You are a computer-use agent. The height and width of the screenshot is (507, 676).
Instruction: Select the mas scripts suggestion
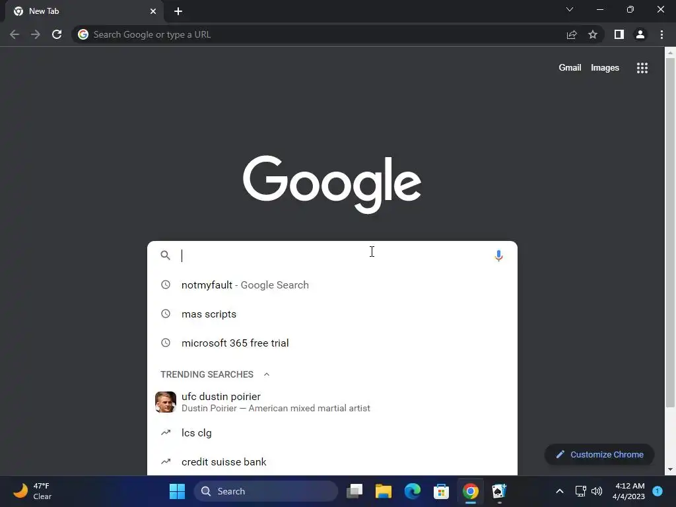tap(332, 314)
